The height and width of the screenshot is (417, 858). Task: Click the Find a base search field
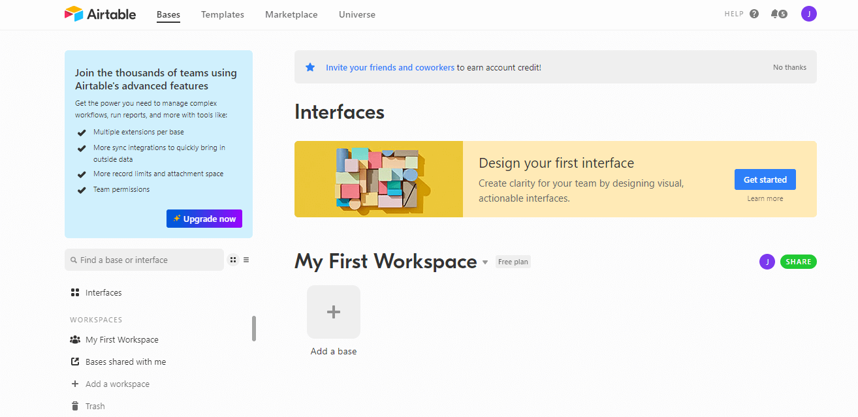[x=144, y=260]
